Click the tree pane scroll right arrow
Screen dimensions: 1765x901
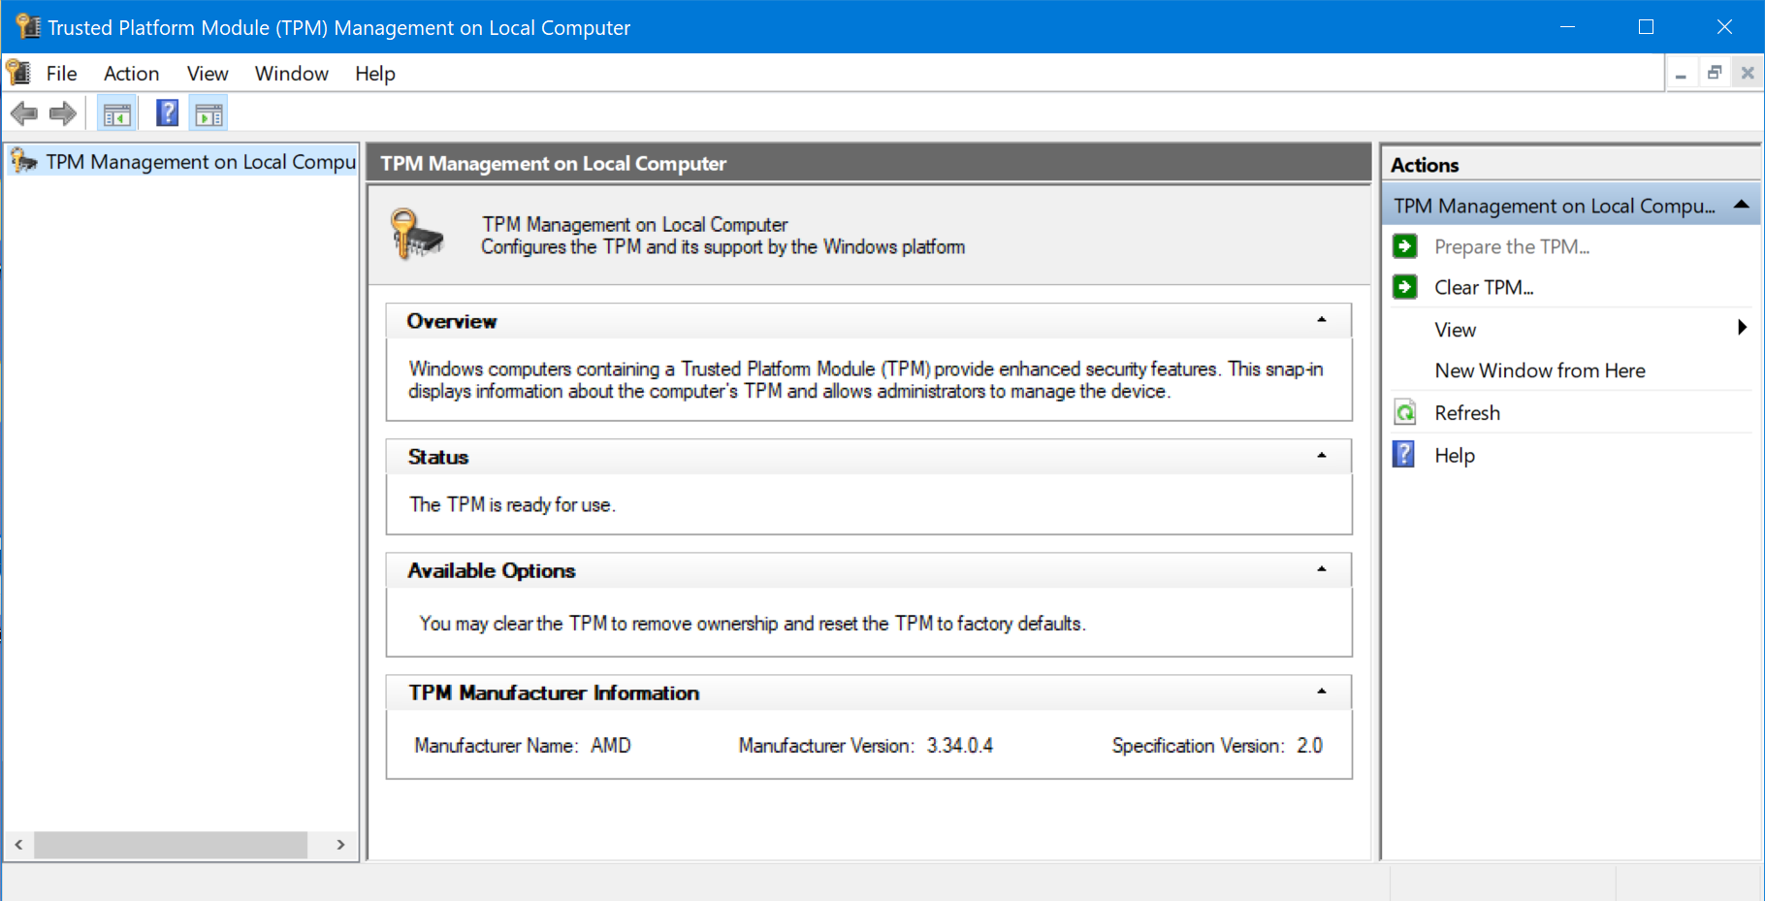(340, 845)
